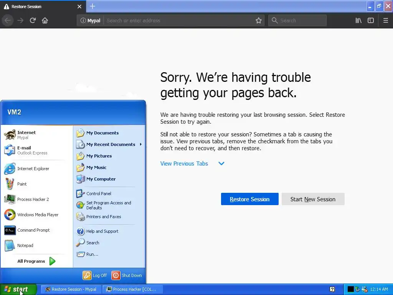Click the taskbar clock showing 12:14 AM
Viewport: 393px width, 295px height.
coord(379,289)
